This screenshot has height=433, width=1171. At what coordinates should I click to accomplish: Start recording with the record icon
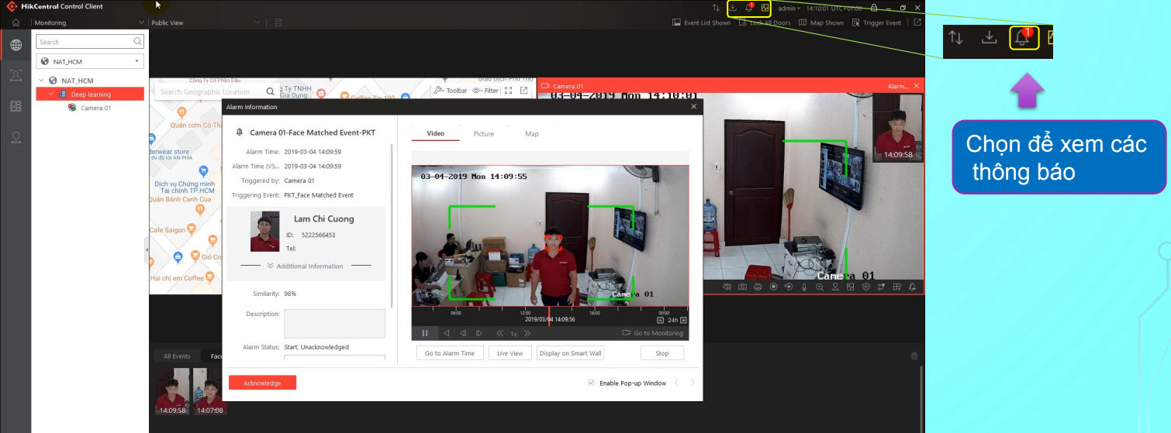tap(773, 287)
